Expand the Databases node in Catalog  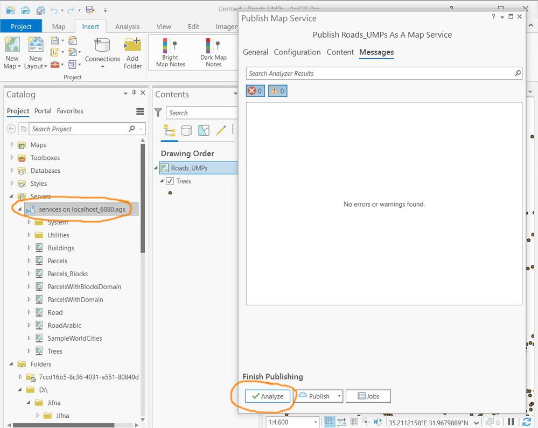[x=12, y=171]
